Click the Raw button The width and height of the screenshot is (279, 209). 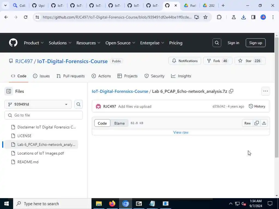pos(247,123)
